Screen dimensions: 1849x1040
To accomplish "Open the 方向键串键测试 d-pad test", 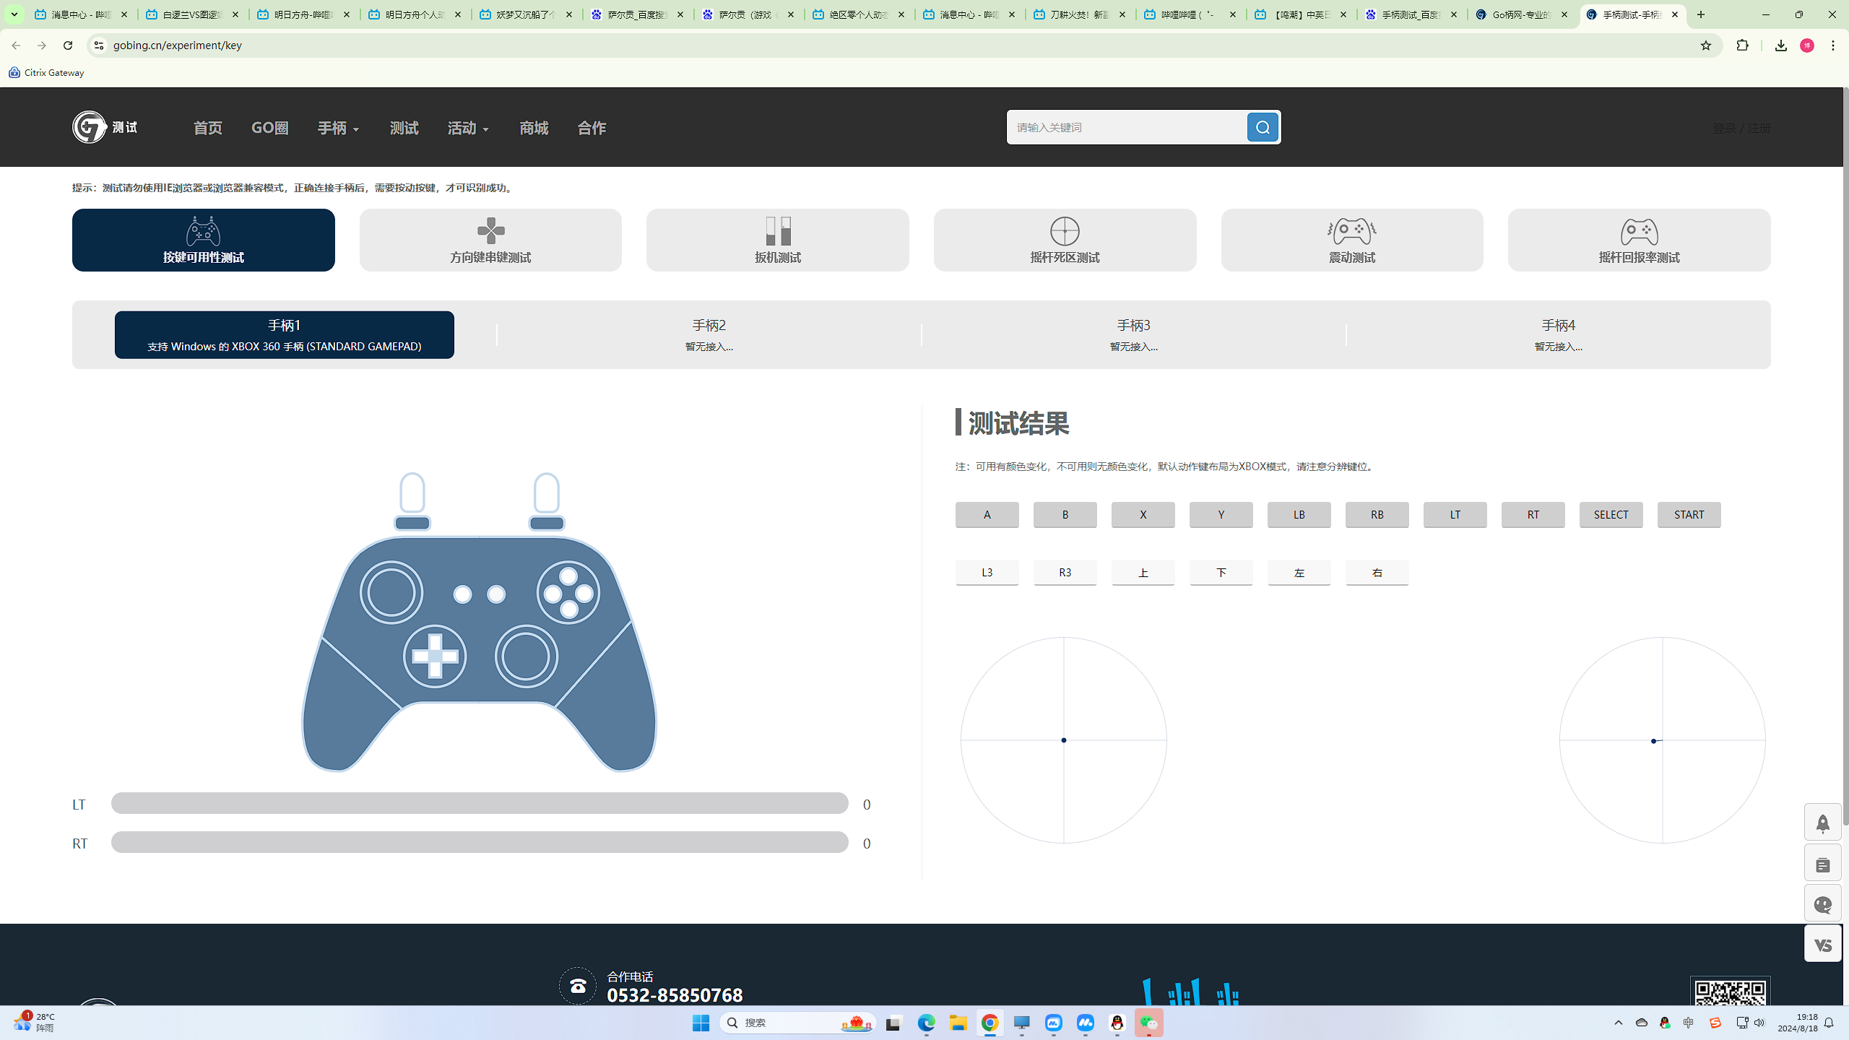I will pos(490,240).
